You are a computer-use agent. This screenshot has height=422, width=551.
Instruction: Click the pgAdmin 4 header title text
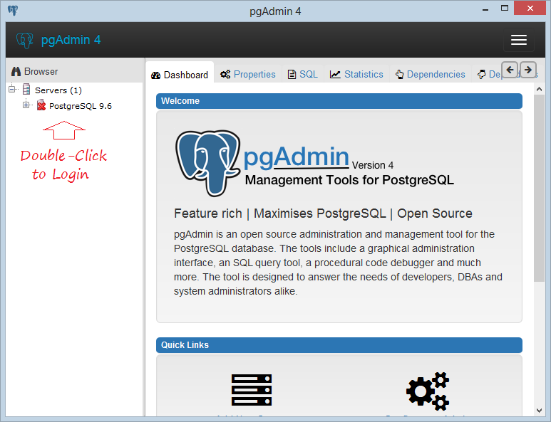pyautogui.click(x=71, y=40)
